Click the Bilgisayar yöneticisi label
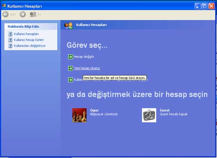Viewport: 217px width, 158px height. coord(104,114)
